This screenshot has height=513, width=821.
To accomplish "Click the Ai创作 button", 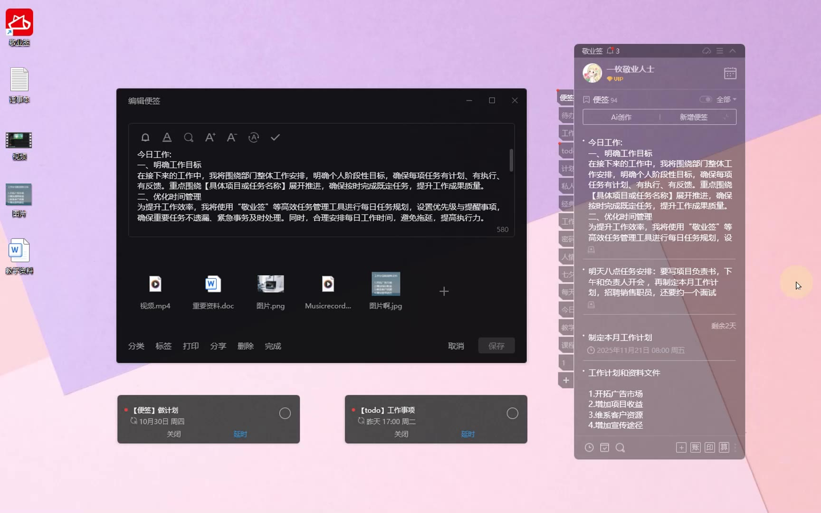I will pyautogui.click(x=621, y=117).
